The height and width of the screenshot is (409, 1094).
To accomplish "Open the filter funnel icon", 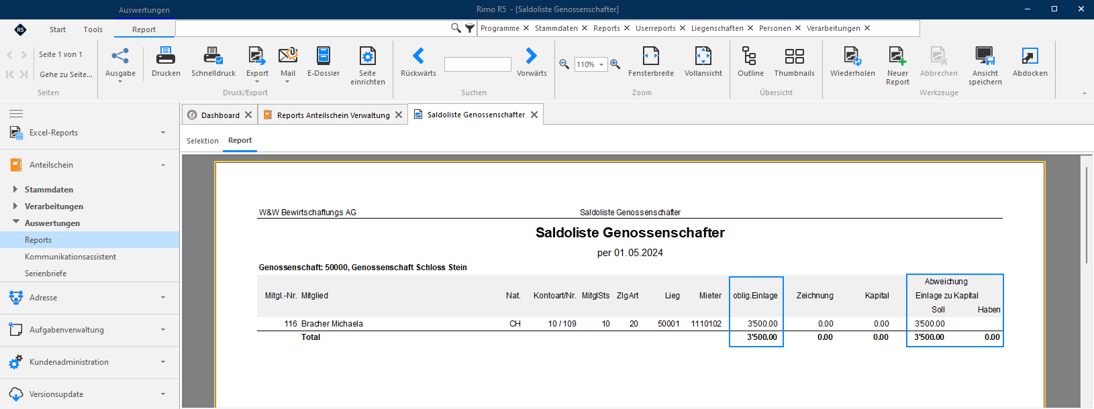I will [470, 28].
